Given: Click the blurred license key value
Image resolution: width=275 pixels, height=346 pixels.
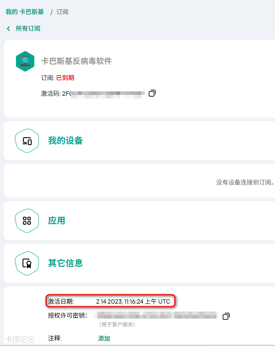Looking at the screenshot, I should coord(156,315).
